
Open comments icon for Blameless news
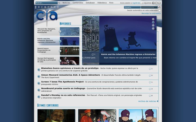[150, 69]
